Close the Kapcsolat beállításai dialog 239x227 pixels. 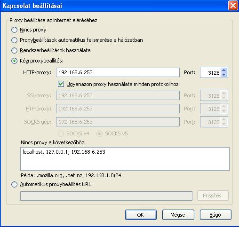[233, 6]
